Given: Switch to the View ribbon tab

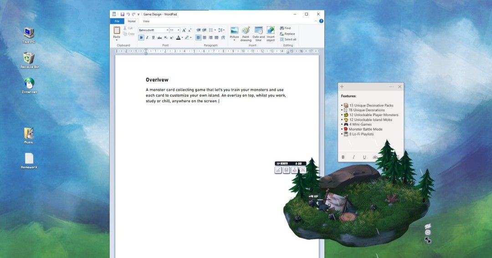Looking at the screenshot, I should [x=146, y=21].
